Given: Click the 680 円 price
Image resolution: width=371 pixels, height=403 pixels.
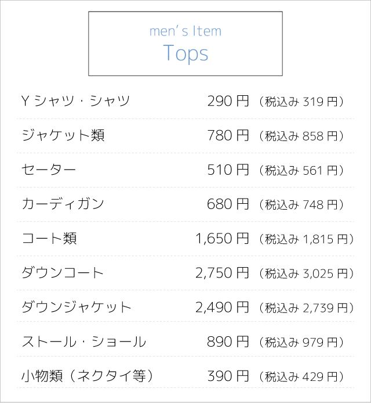Looking at the screenshot, I should 228,204.
